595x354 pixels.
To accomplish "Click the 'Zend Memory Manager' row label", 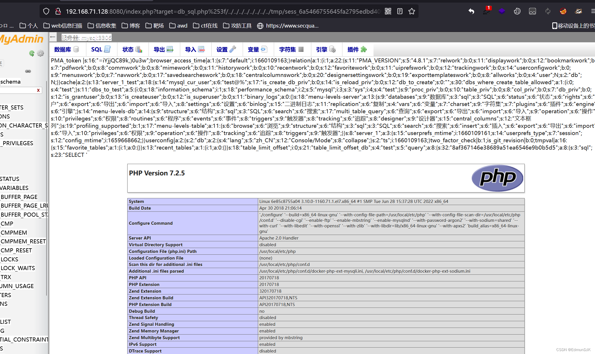I will pos(154,331).
